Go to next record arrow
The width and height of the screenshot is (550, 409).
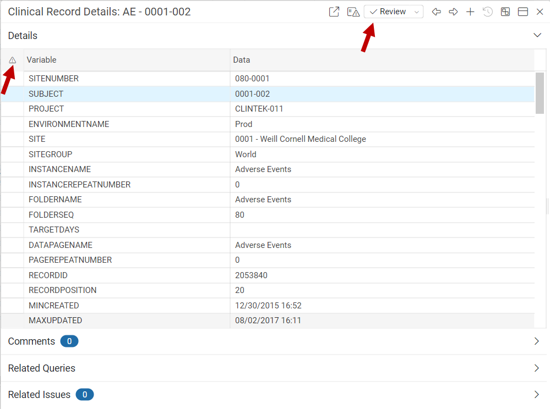coord(453,12)
